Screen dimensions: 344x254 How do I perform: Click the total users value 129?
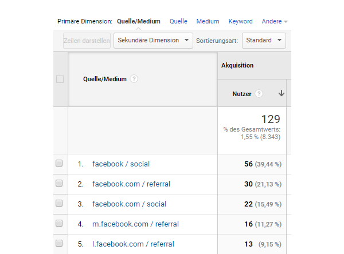click(271, 120)
